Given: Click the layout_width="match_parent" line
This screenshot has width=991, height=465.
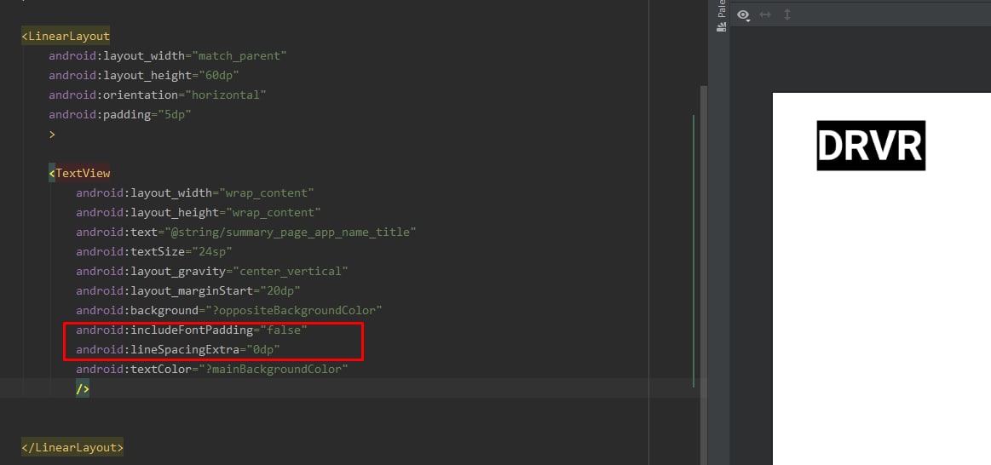Looking at the screenshot, I should 168,55.
